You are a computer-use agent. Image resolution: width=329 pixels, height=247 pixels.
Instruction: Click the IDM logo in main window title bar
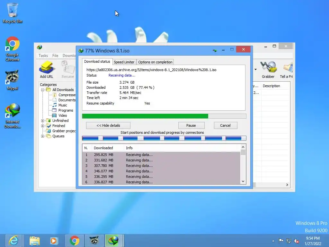pyautogui.click(x=40, y=47)
